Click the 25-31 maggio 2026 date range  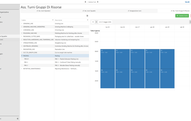[105, 22]
